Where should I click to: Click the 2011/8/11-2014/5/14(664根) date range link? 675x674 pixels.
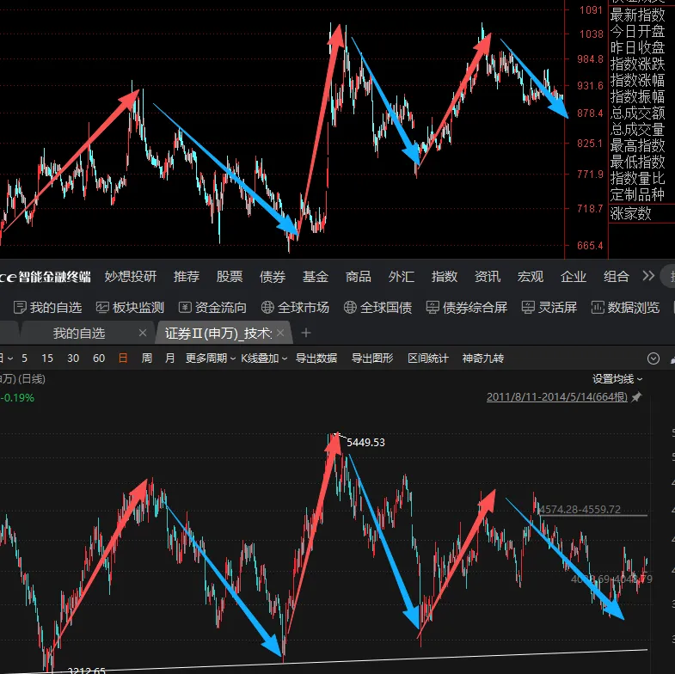(x=557, y=397)
